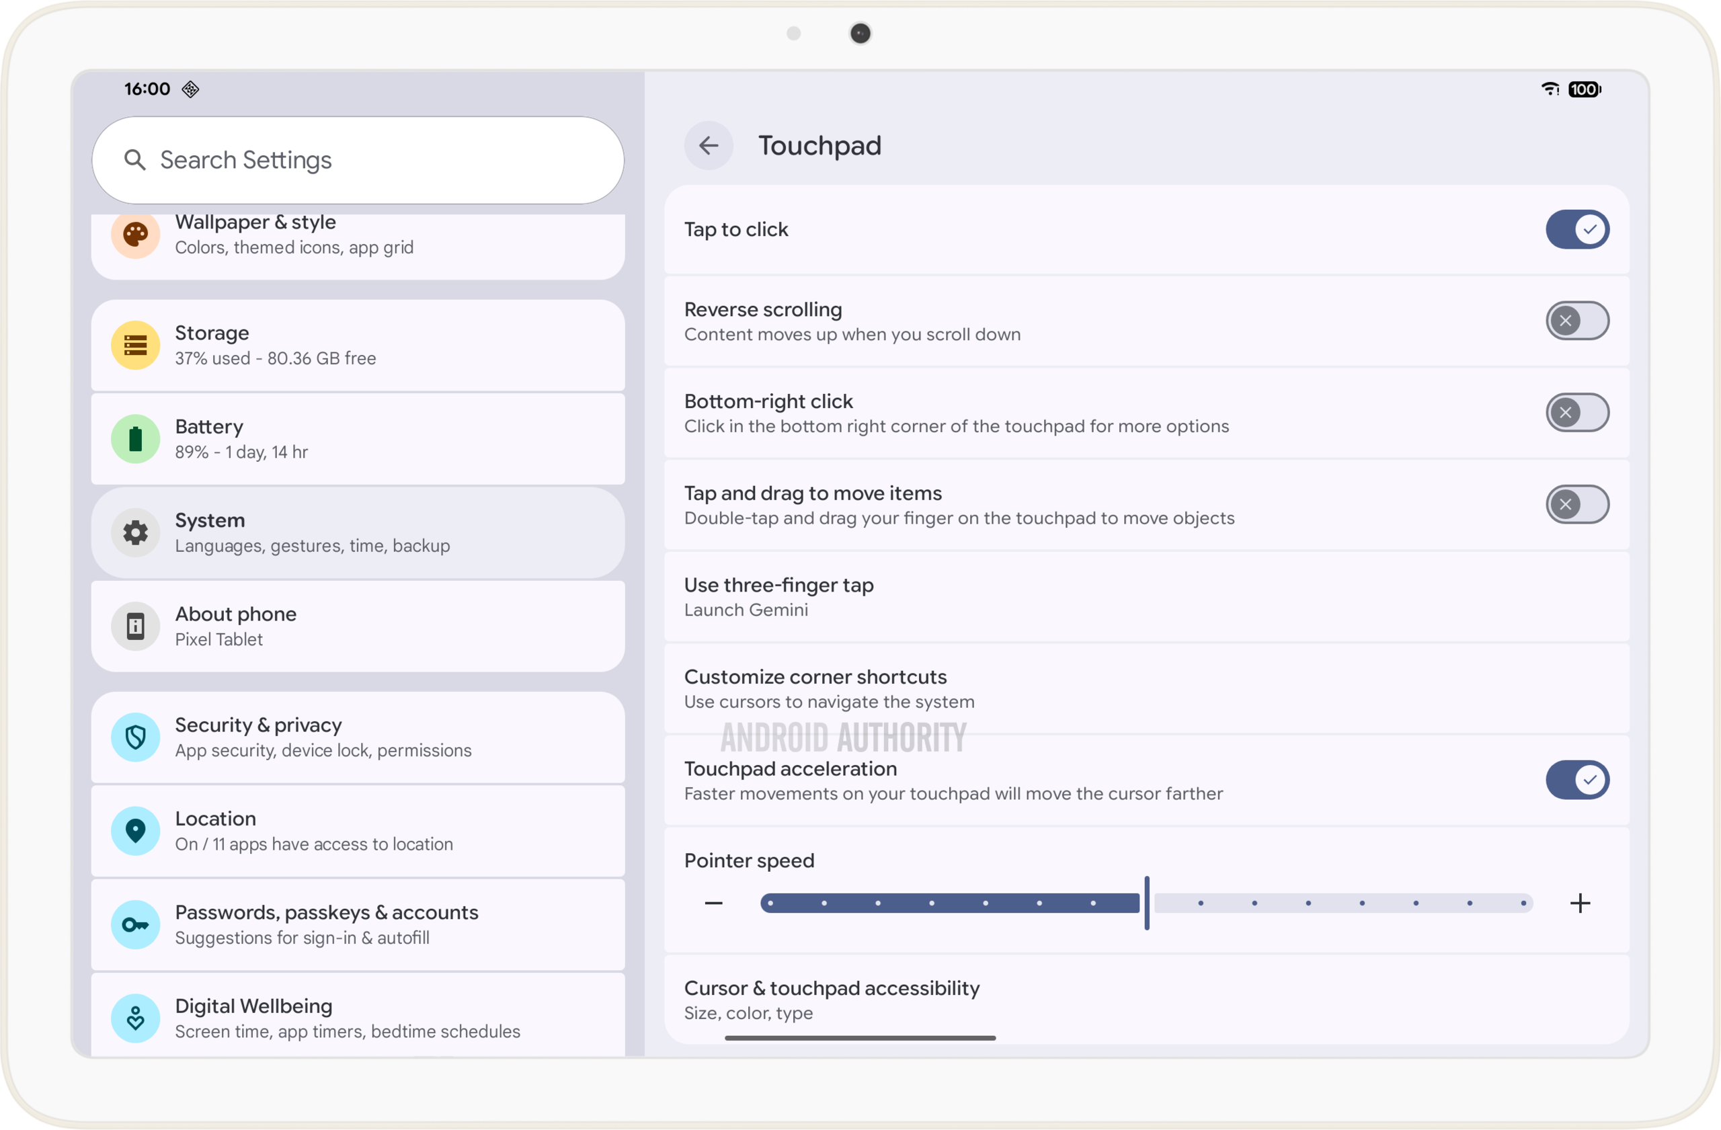Click the green Battery icon
This screenshot has height=1130, width=1721.
point(135,439)
